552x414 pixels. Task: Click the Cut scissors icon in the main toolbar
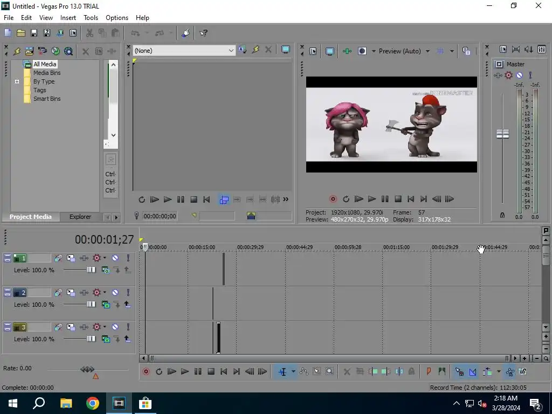tap(89, 33)
